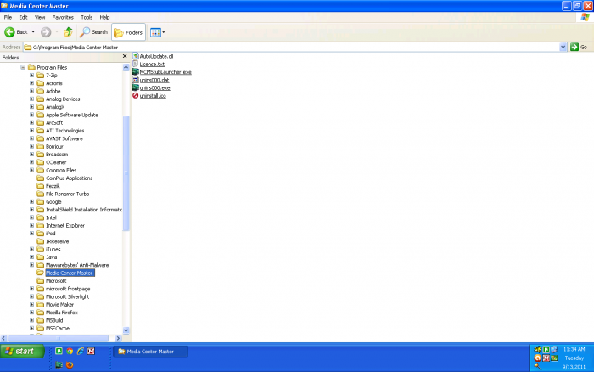594x372 pixels.
Task: Open Search in the toolbar
Action: click(x=93, y=32)
